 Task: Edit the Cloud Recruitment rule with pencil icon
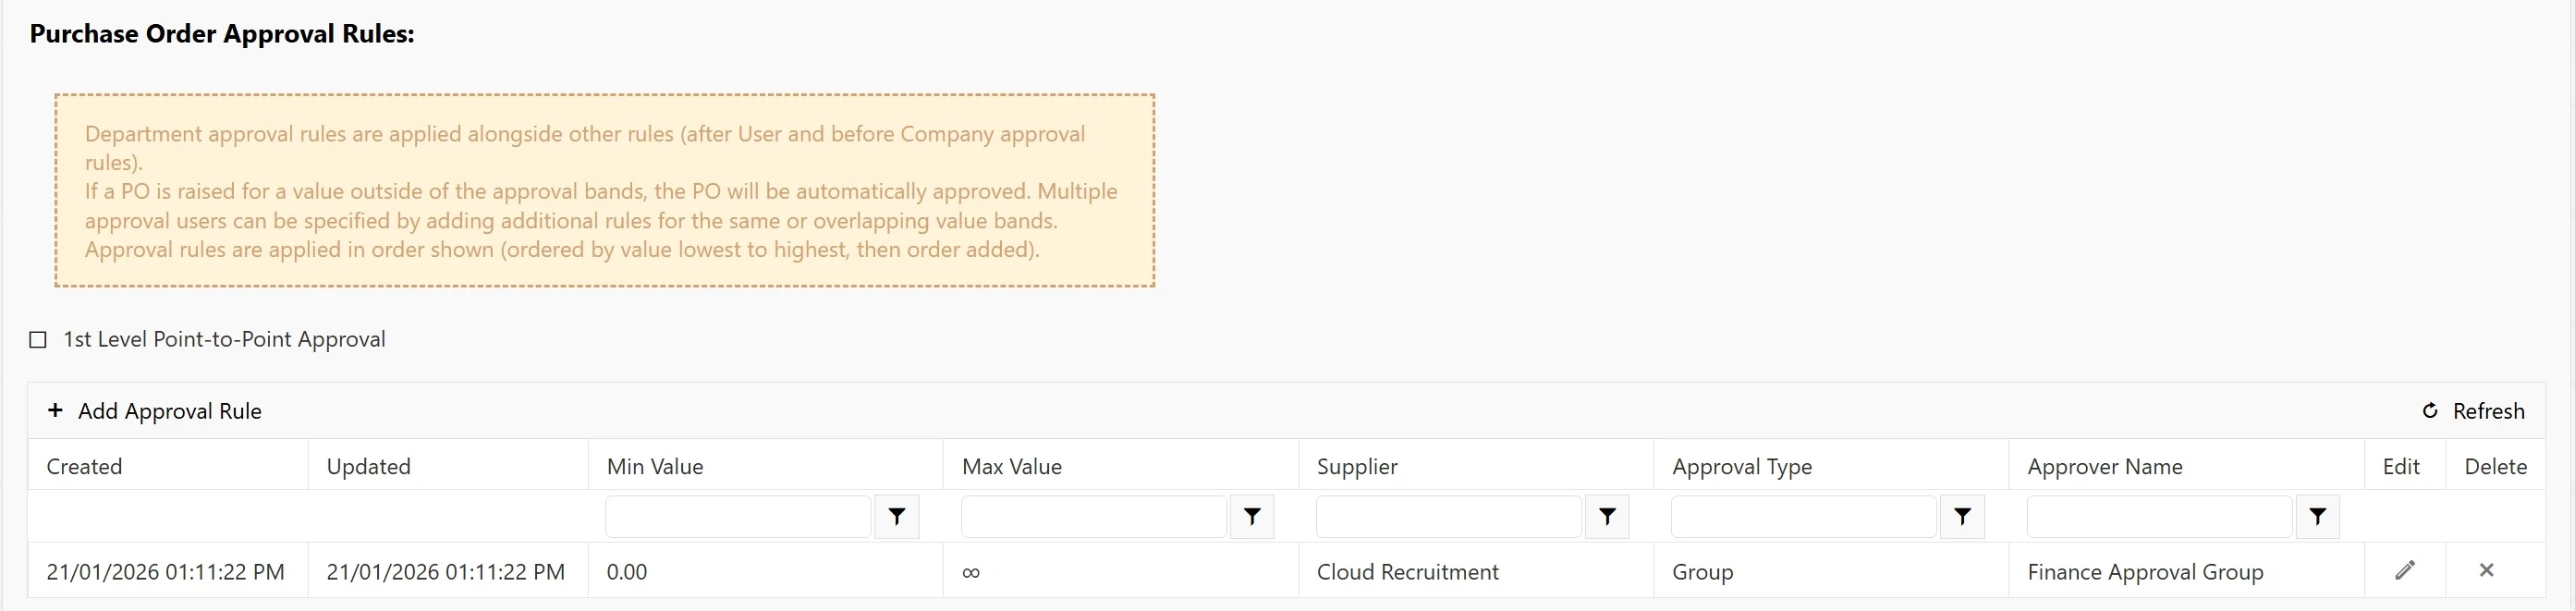pos(2405,570)
